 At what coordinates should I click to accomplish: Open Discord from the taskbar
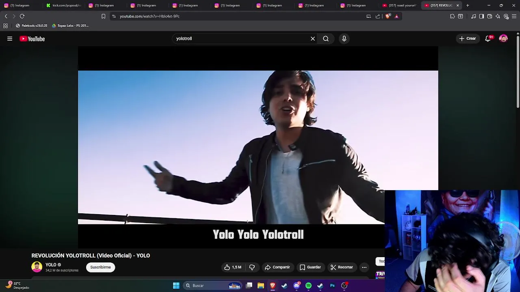tap(297, 286)
